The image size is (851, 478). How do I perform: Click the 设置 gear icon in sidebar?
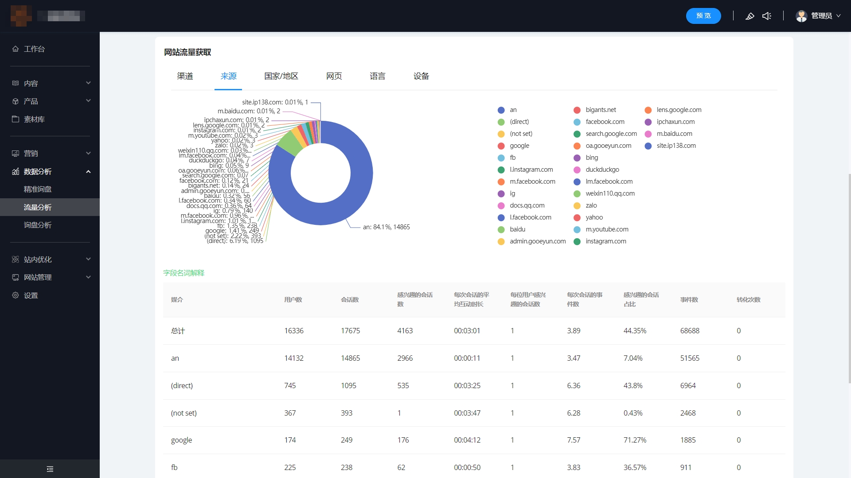pos(16,295)
